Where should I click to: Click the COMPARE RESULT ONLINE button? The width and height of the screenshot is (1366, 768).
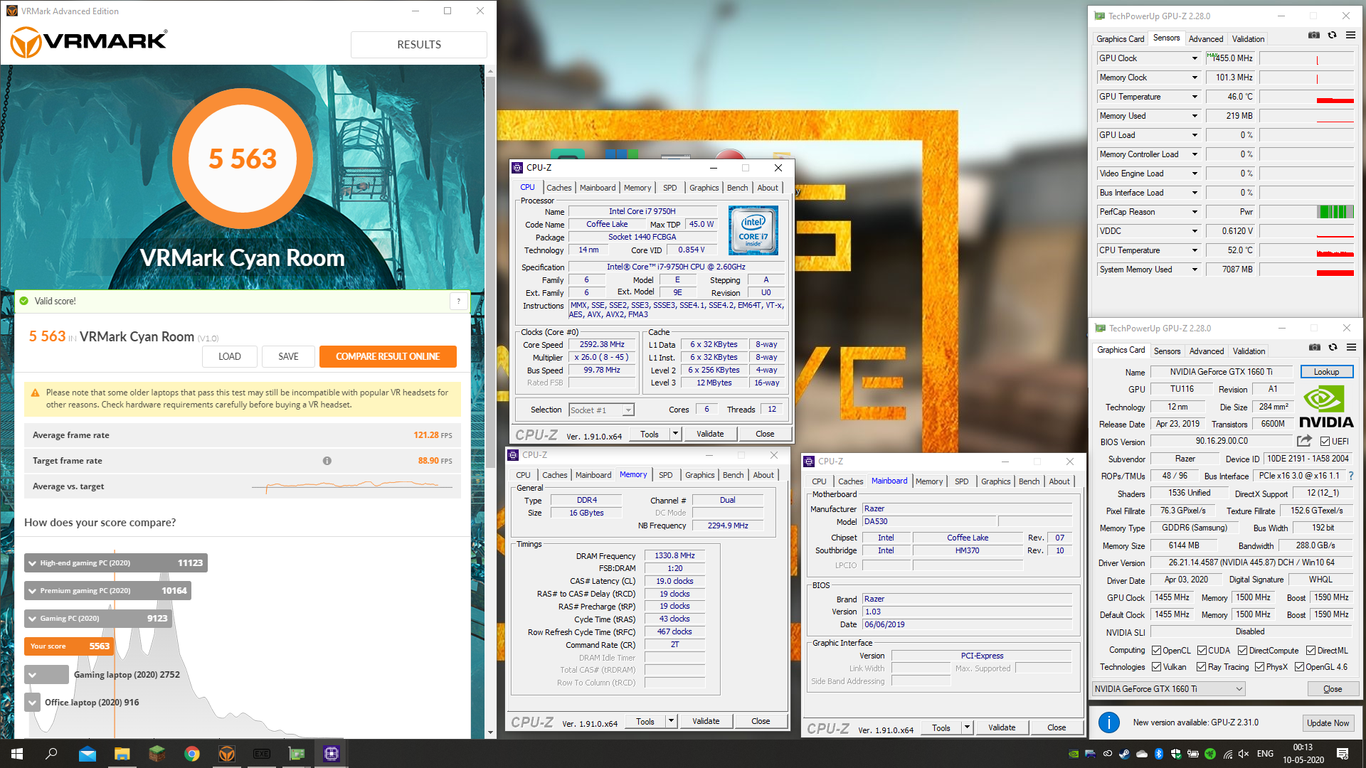[x=388, y=356]
